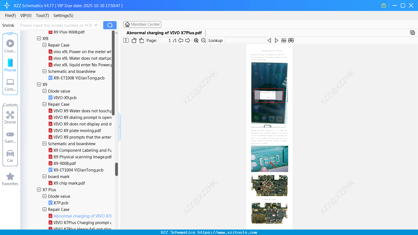This screenshot has width=418, height=235.
Task: Open X9 Physical scanning image.pdf
Action: [x=80, y=157]
